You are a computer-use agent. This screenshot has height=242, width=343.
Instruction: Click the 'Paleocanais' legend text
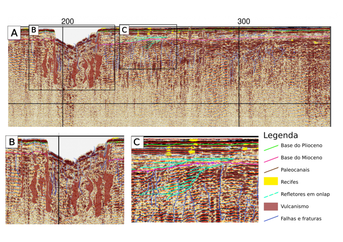(295, 170)
